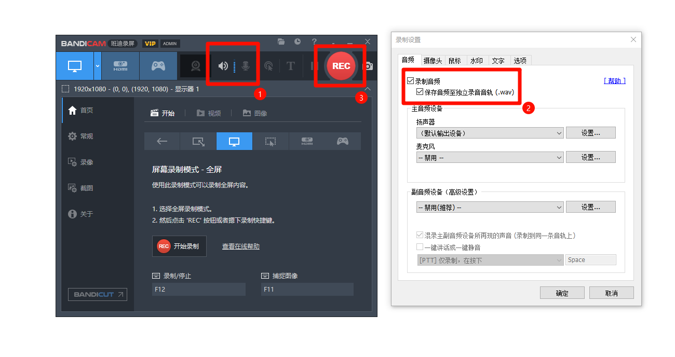Choose the around-mouse dotted rectangle mode icon

271,141
